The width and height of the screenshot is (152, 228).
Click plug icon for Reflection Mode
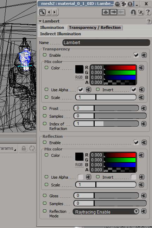tap(144, 211)
